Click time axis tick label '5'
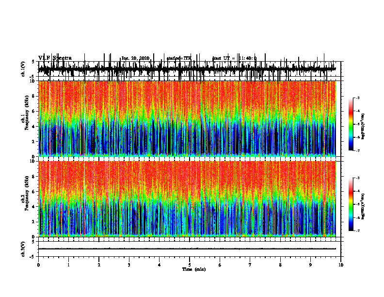 pyautogui.click(x=190, y=265)
